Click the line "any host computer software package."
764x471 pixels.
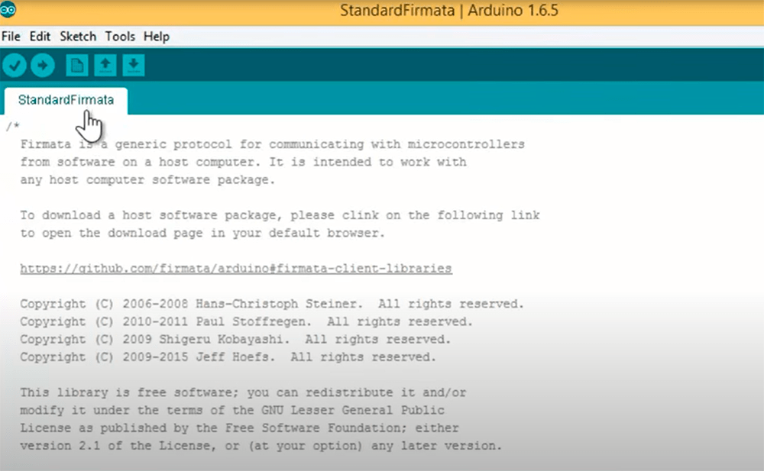click(147, 180)
